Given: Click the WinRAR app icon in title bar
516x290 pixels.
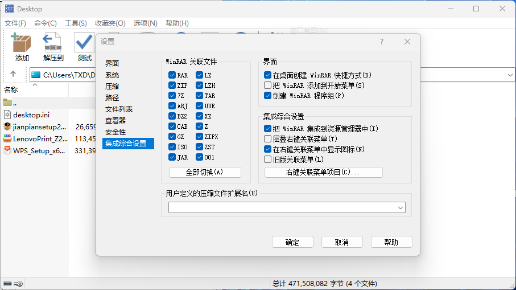Looking at the screenshot, I should pyautogui.click(x=9, y=9).
